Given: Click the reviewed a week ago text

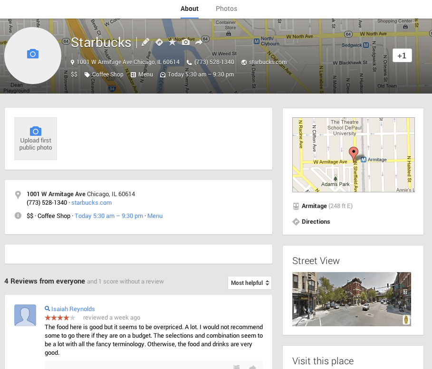Looking at the screenshot, I should 112,318.
